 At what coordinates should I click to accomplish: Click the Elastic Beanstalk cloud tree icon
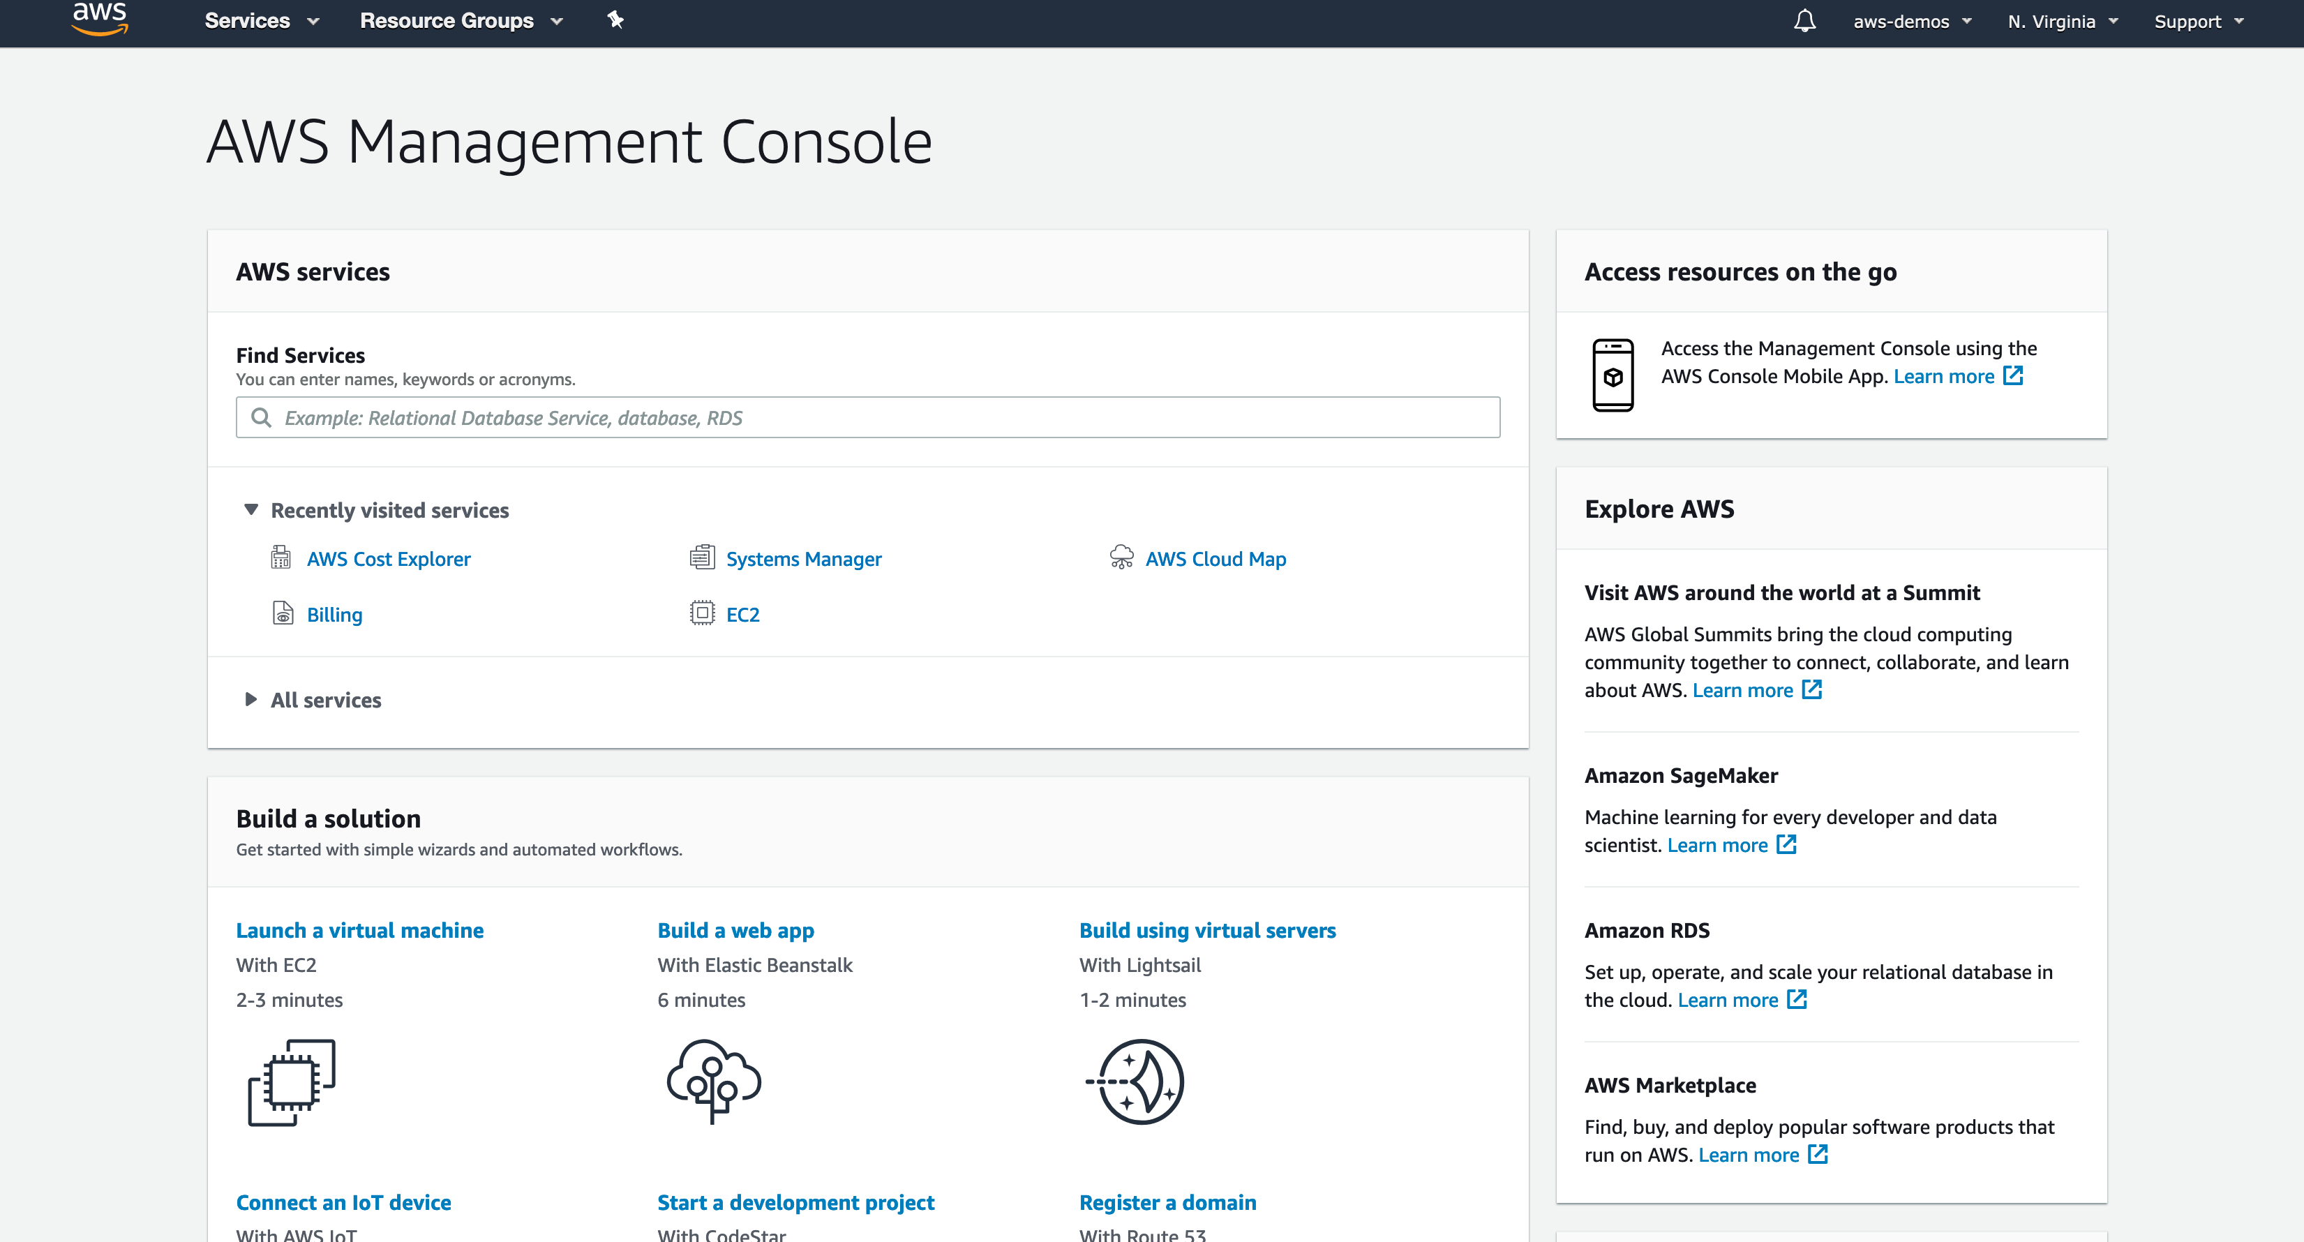(x=713, y=1081)
